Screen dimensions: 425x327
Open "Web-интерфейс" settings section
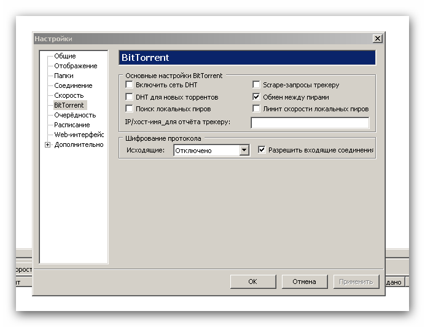pyautogui.click(x=79, y=135)
